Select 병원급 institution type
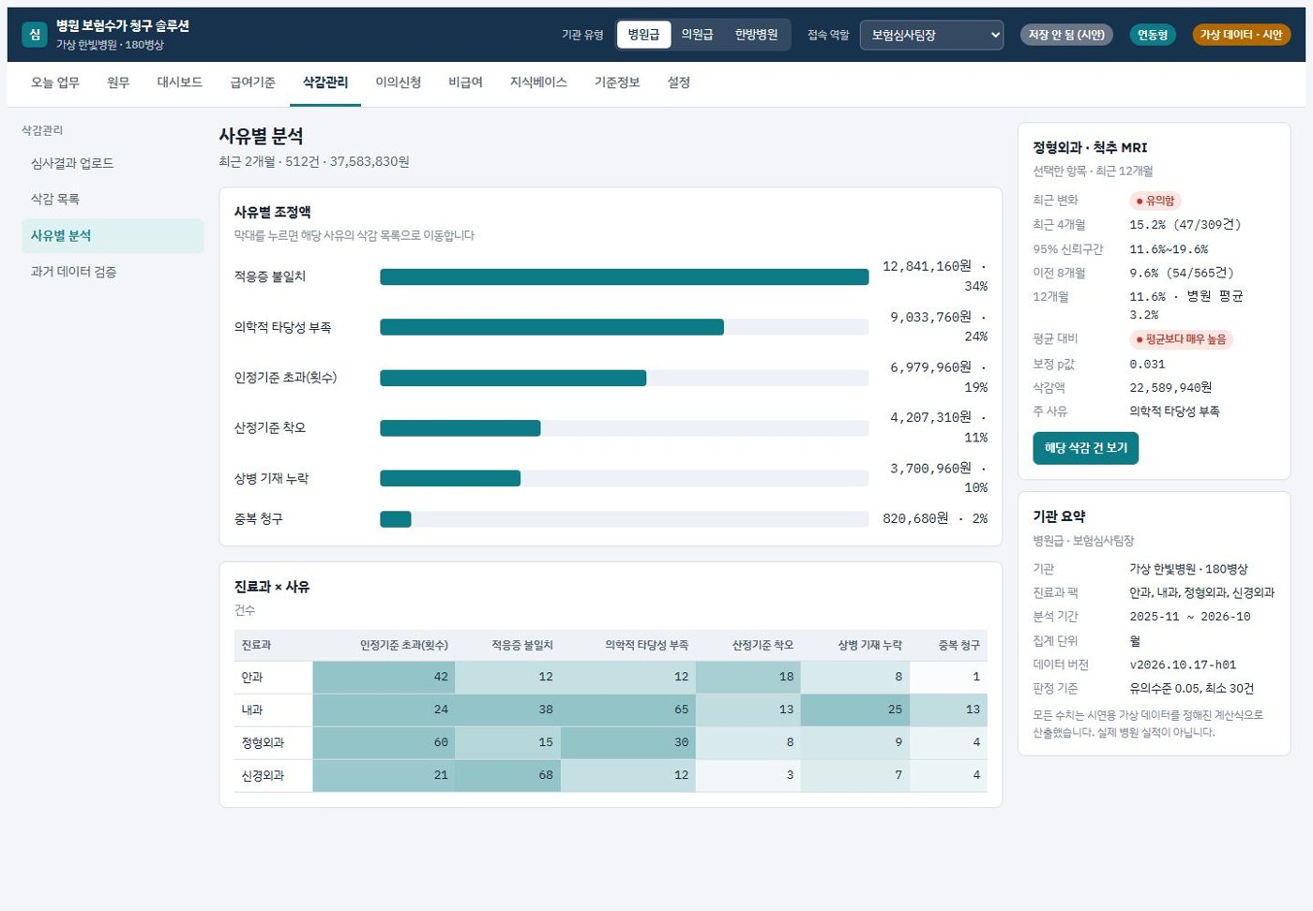The height and width of the screenshot is (911, 1313). click(x=643, y=35)
